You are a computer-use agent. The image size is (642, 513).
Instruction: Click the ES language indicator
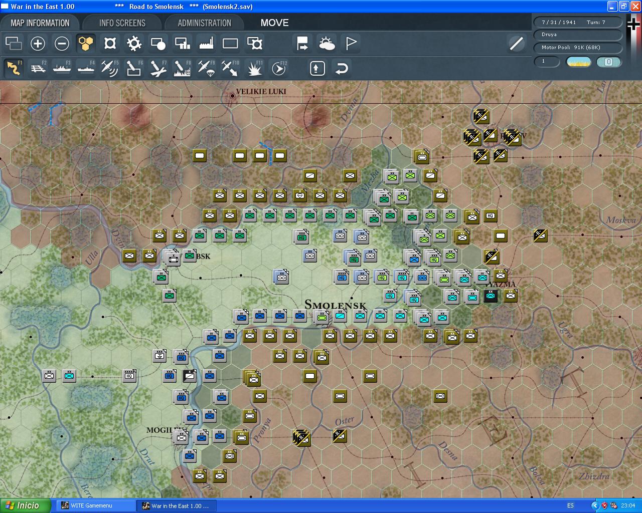pyautogui.click(x=570, y=506)
